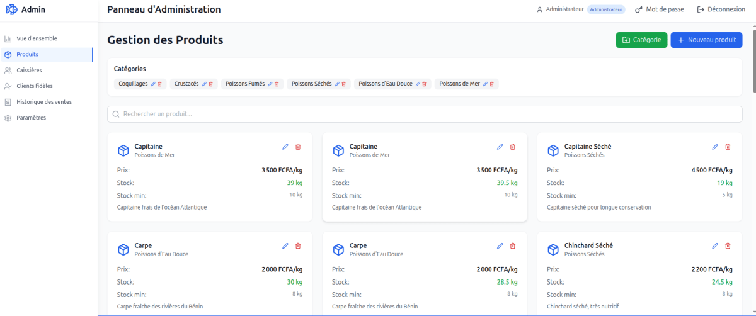Open the Mot de passe option
This screenshot has width=756, height=316.
[659, 9]
